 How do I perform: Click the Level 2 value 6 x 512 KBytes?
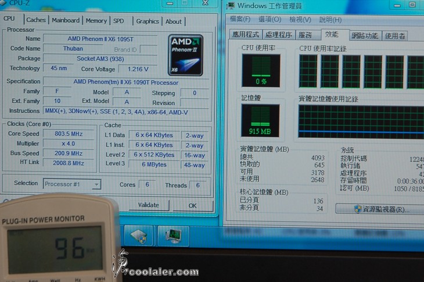point(154,155)
